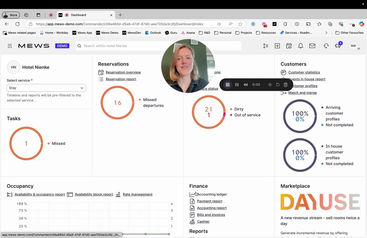The height and width of the screenshot is (238, 367).
Task: Open the Reservation overview link
Action: pyautogui.click(x=123, y=72)
